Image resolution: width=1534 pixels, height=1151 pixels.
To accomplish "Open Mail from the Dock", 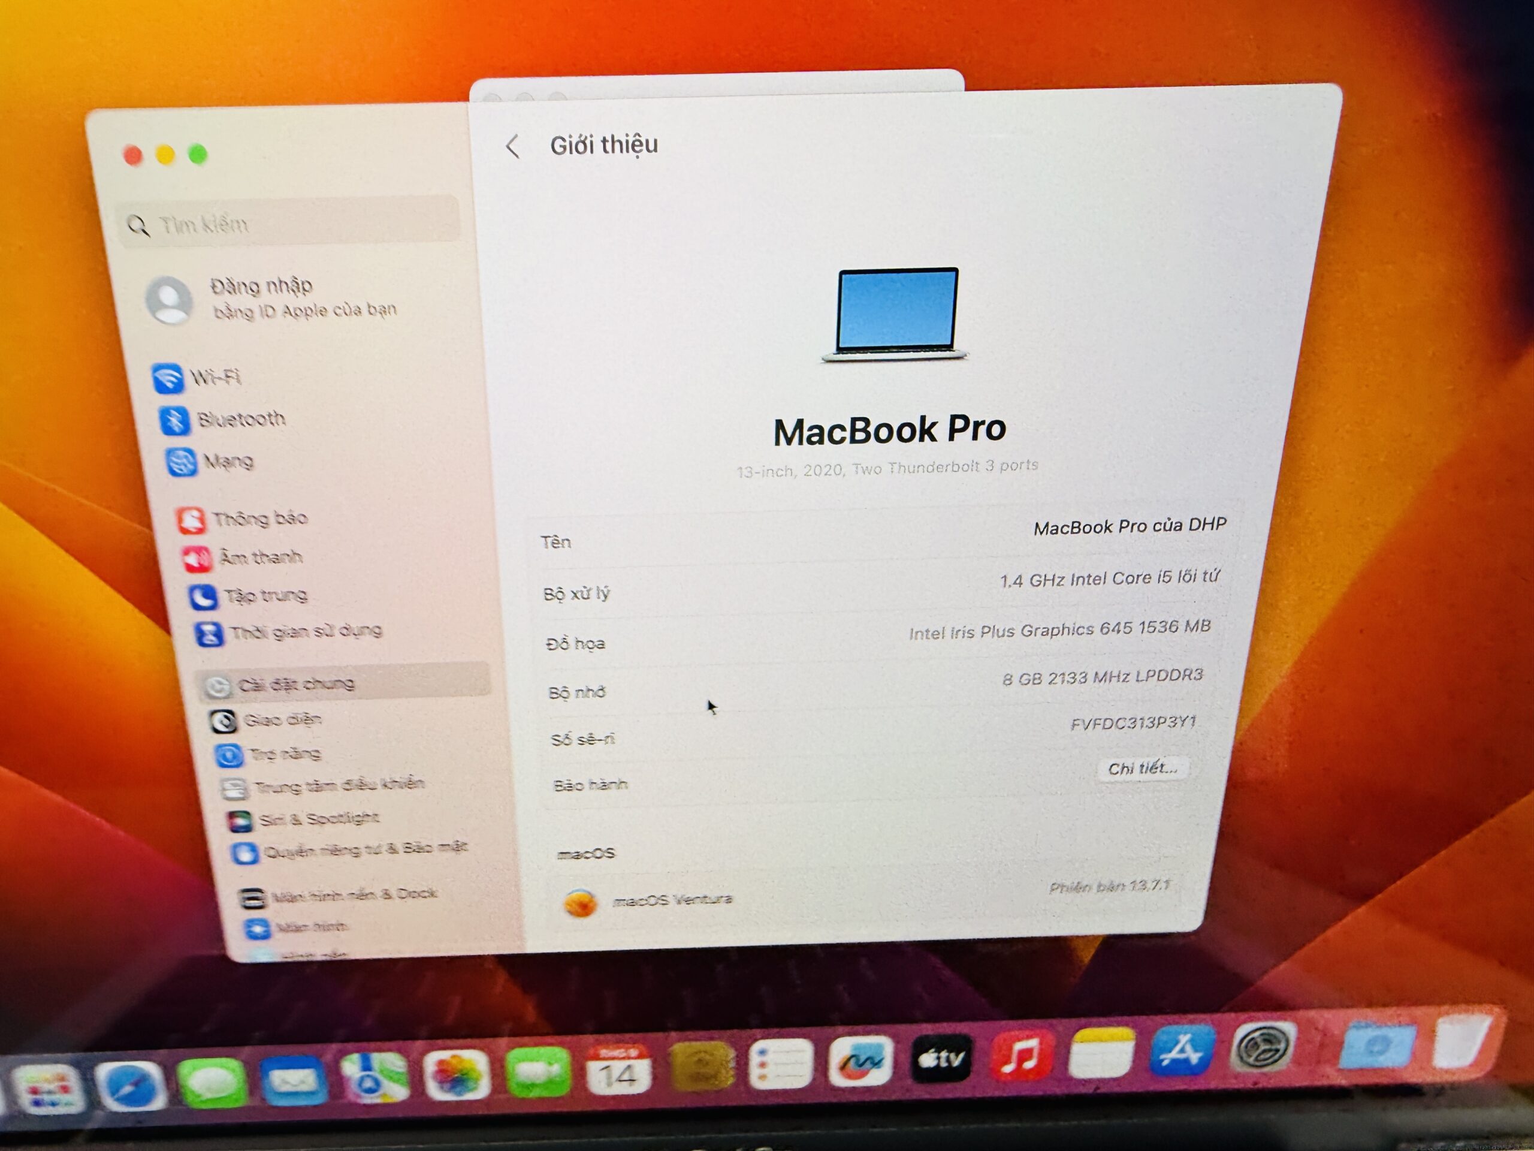I will click(x=294, y=1080).
